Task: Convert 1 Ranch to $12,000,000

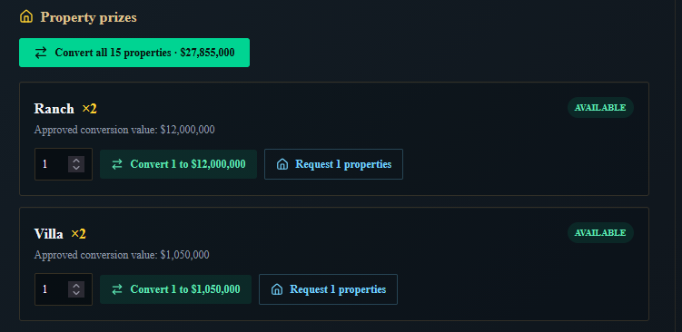Action: tap(178, 164)
